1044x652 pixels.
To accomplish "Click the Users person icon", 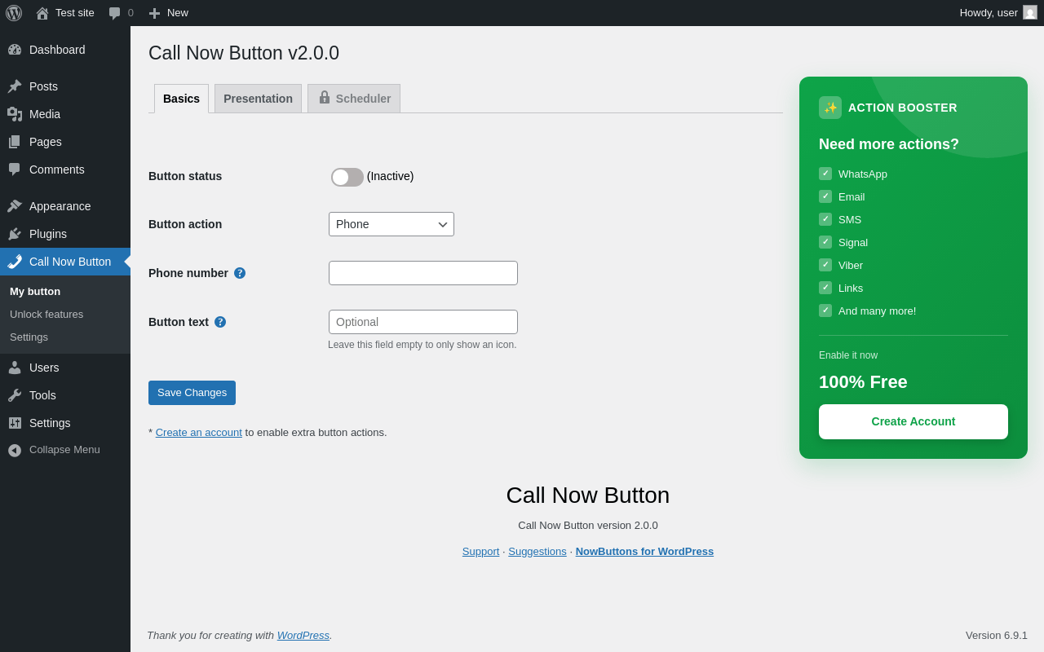I will 15,368.
